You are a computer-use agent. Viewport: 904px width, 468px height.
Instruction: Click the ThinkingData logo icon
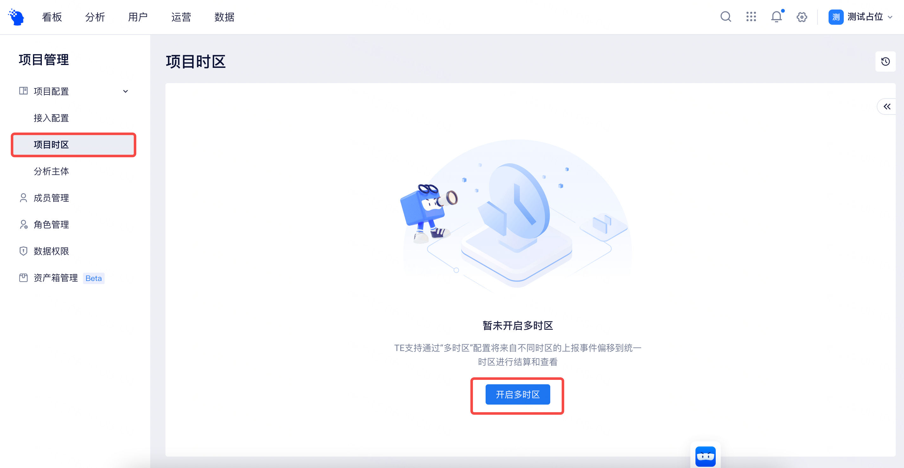(16, 17)
